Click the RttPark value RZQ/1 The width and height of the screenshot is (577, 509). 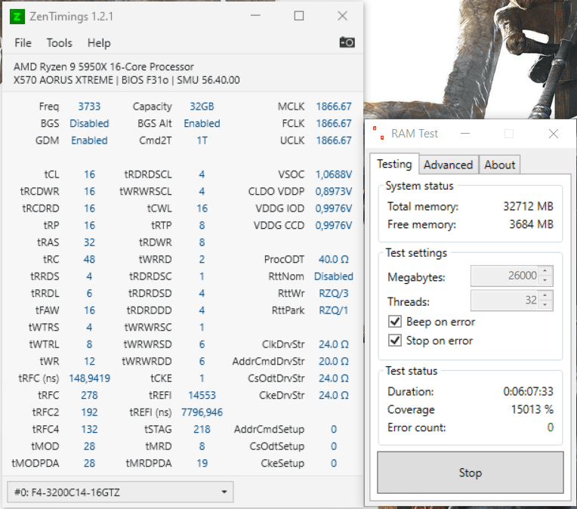[333, 310]
